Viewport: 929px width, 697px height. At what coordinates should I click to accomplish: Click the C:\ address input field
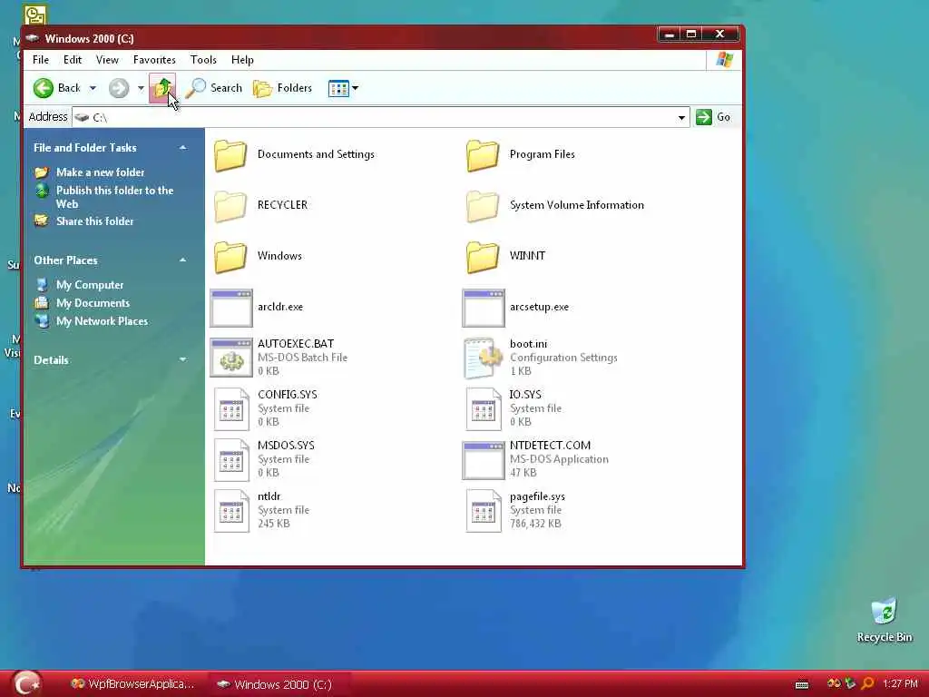point(380,117)
